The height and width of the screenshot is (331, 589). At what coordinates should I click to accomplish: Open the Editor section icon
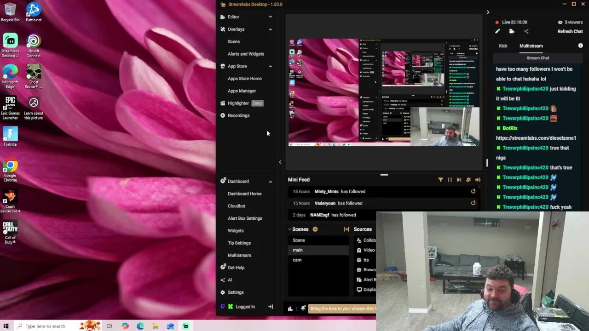223,17
